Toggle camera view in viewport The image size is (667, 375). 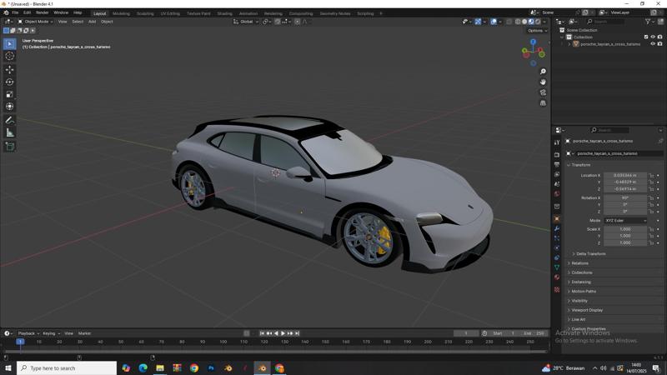pos(543,92)
